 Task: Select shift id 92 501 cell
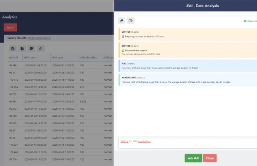(x=13, y=131)
